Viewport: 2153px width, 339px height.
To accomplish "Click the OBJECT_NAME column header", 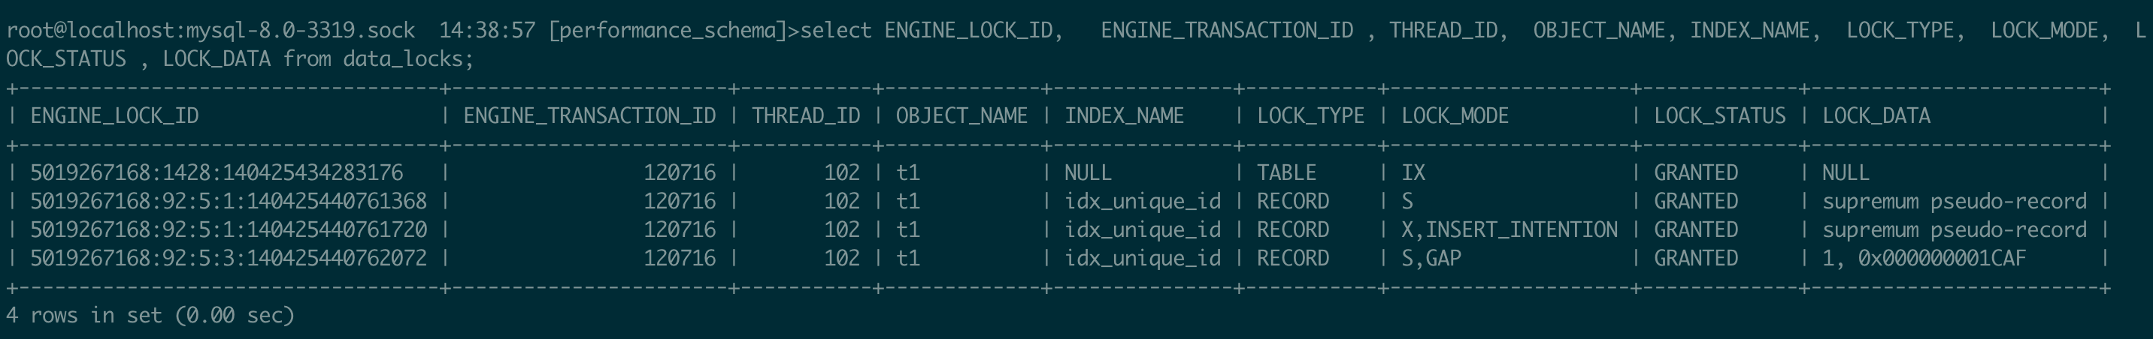I will pos(962,115).
